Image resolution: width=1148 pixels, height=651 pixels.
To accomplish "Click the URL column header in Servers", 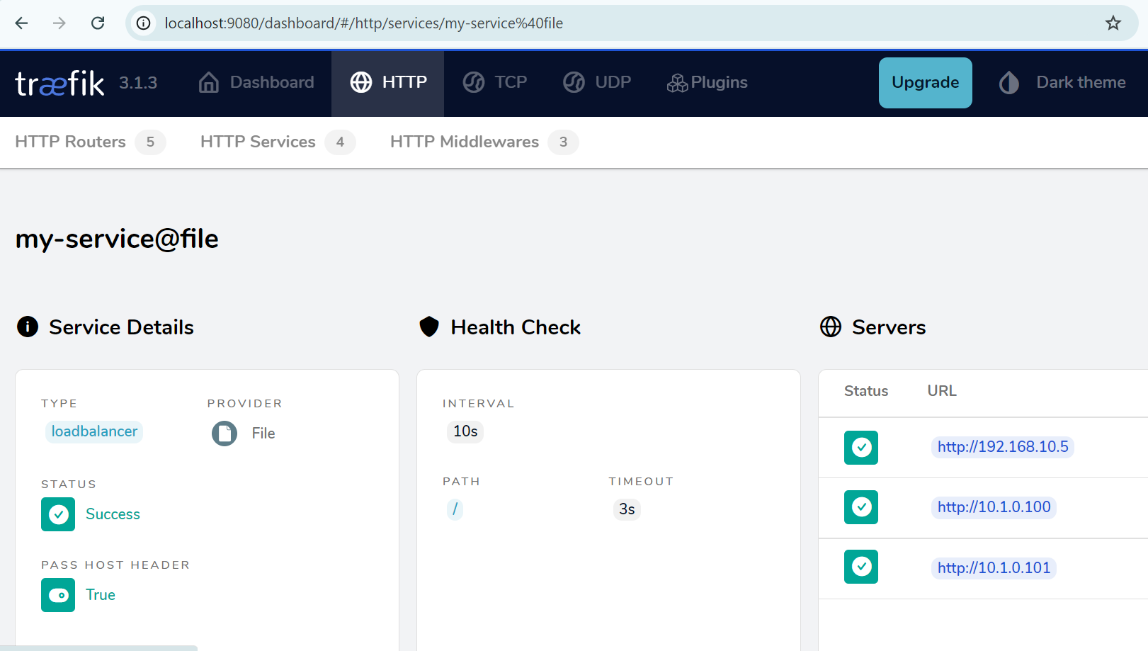I will pos(942,391).
